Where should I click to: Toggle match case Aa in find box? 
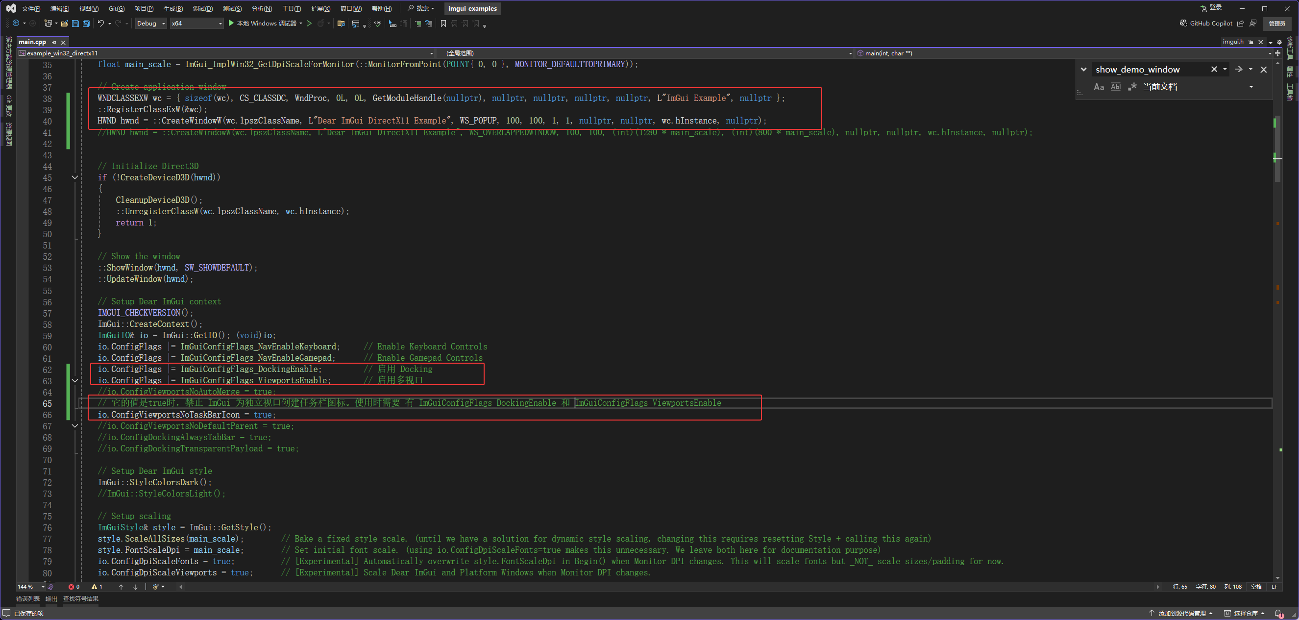pos(1099,87)
